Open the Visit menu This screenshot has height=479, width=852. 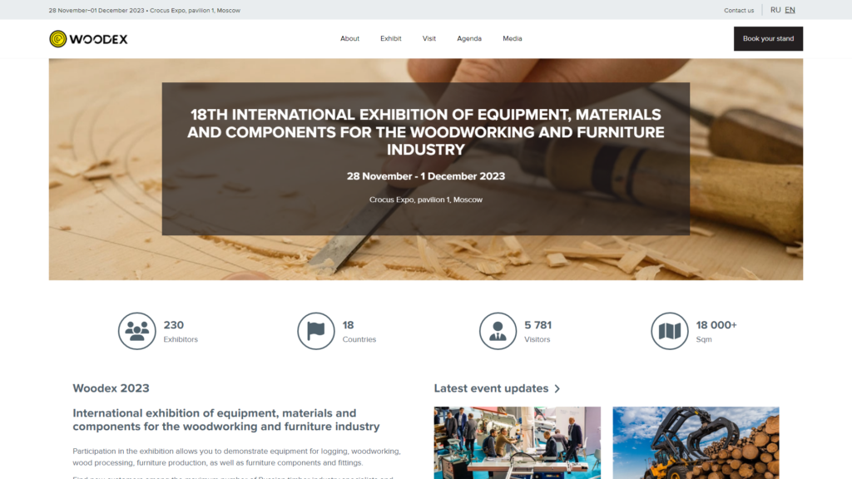pyautogui.click(x=428, y=38)
